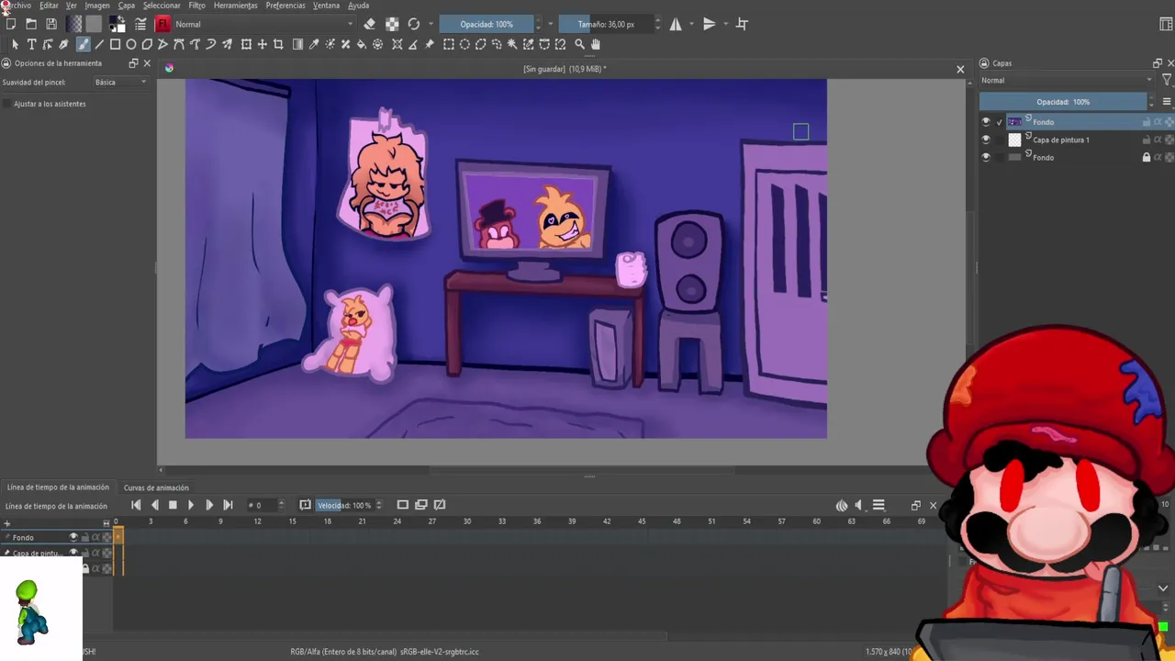Open brush editor settings icon
This screenshot has height=661, width=1175.
(x=140, y=24)
